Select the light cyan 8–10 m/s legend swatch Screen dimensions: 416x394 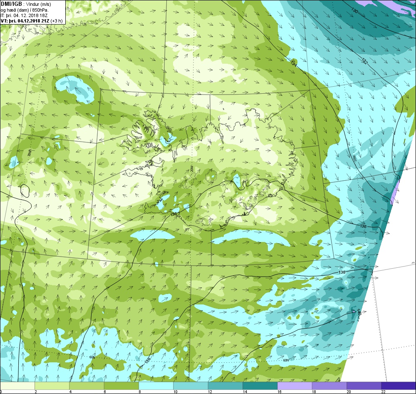click(x=156, y=385)
